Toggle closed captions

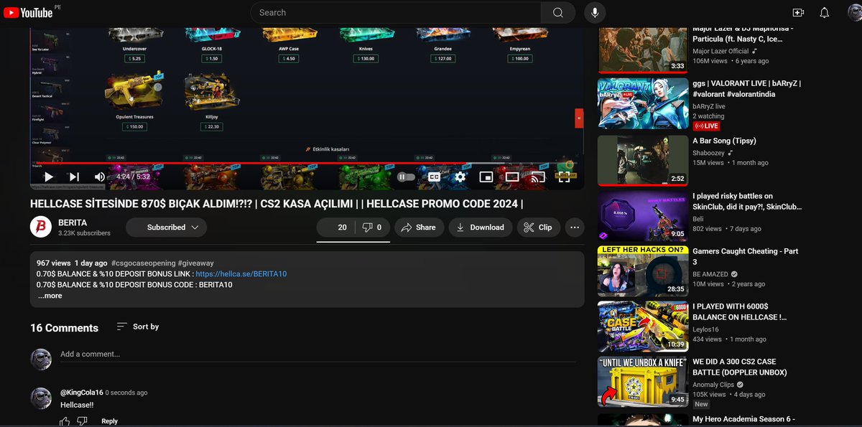[434, 177]
